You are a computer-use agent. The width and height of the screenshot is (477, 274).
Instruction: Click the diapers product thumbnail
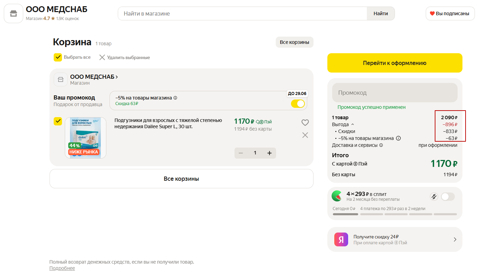(86, 138)
